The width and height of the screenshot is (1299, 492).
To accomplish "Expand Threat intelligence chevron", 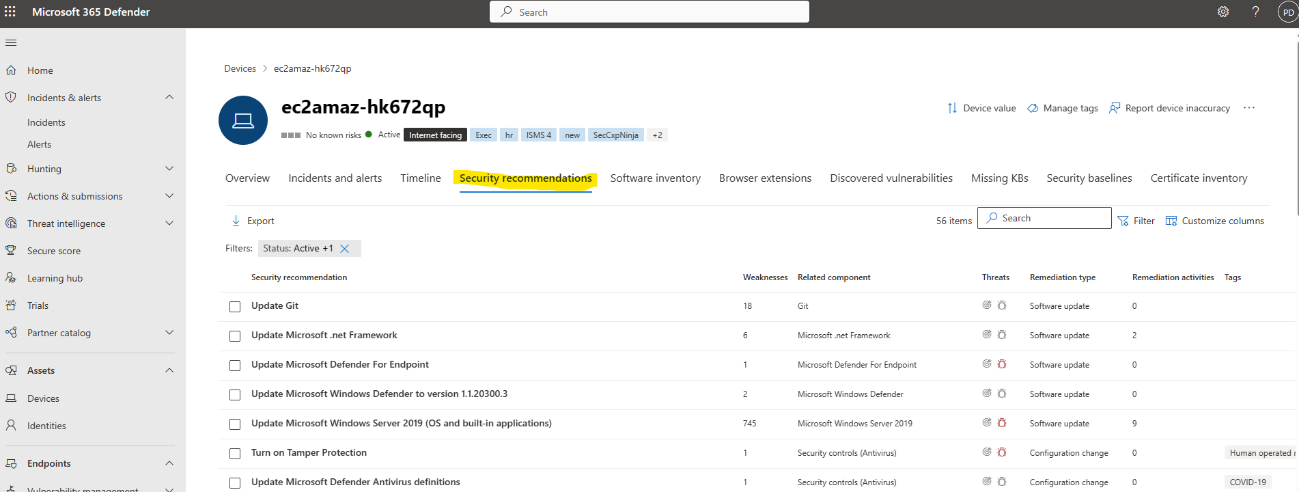I will click(169, 223).
